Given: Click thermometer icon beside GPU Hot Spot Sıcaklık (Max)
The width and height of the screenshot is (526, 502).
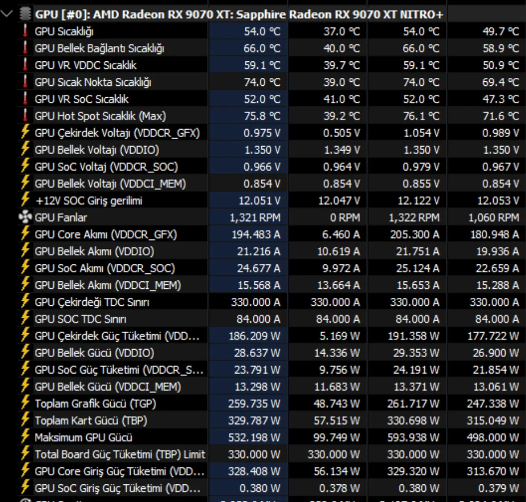Looking at the screenshot, I should tap(25, 115).
